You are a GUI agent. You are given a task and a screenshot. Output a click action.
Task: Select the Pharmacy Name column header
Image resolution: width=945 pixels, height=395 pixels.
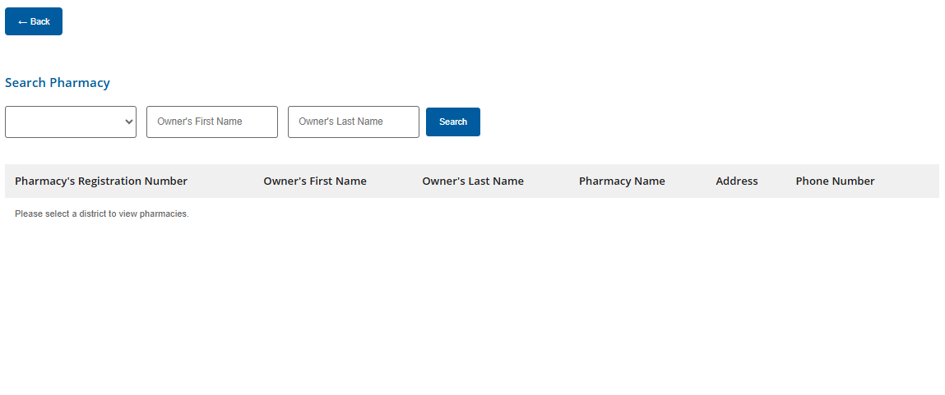pos(622,181)
